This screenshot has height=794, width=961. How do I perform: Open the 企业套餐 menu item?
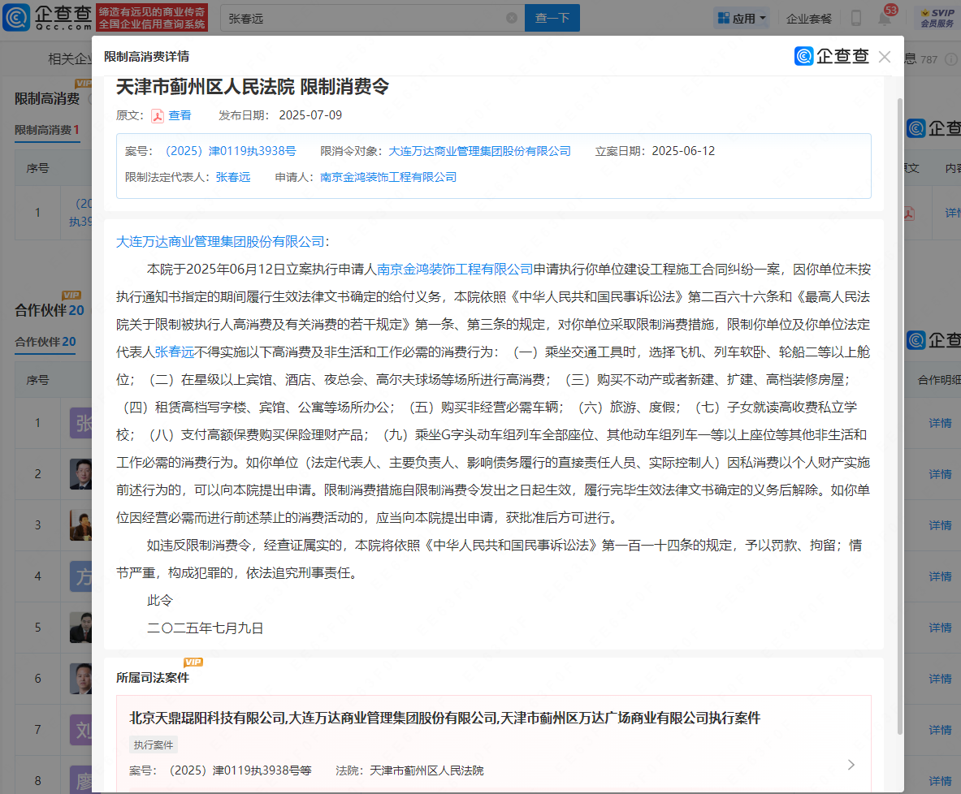click(x=808, y=19)
